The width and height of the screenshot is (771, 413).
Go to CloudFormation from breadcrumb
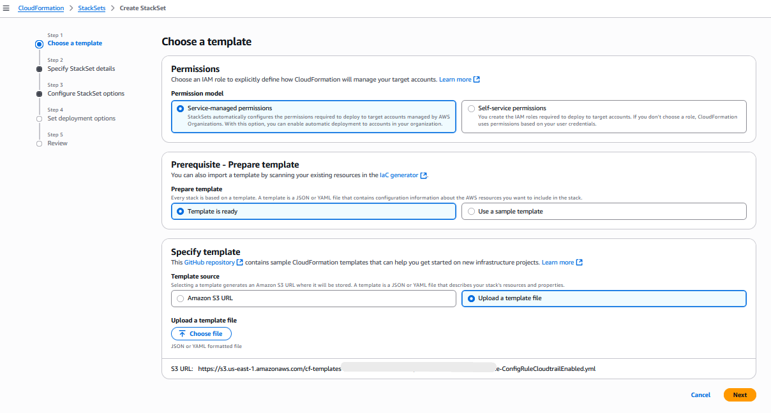coord(41,8)
